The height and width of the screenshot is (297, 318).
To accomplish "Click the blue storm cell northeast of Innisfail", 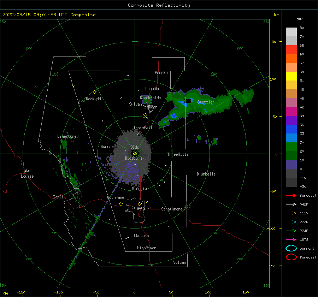I will pos(174,116).
